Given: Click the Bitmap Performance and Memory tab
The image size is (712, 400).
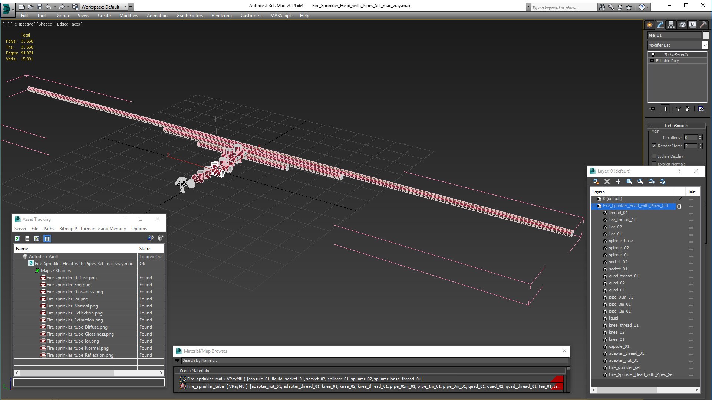Looking at the screenshot, I should pos(93,229).
